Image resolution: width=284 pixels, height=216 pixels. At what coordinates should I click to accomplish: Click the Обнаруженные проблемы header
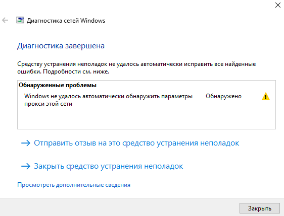(x=58, y=85)
